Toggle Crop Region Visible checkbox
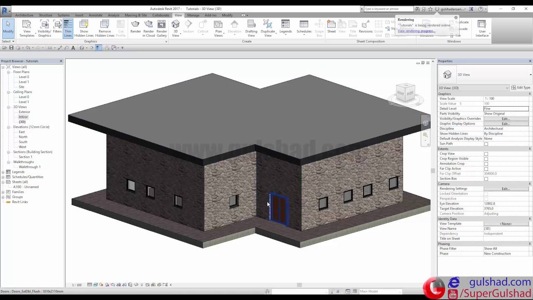This screenshot has height=300, width=533. (486, 159)
